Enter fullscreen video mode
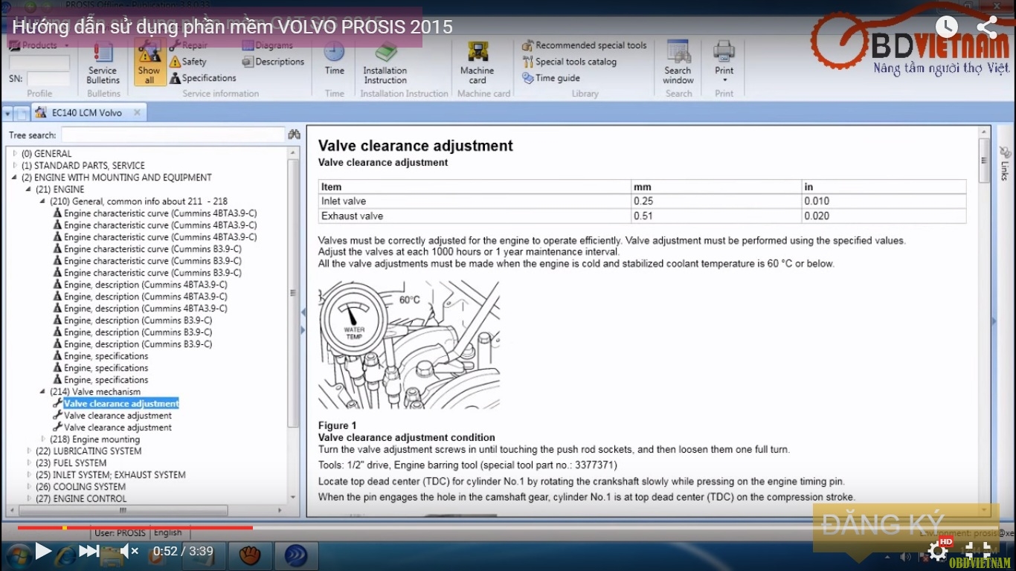This screenshot has height=571, width=1016. (978, 550)
